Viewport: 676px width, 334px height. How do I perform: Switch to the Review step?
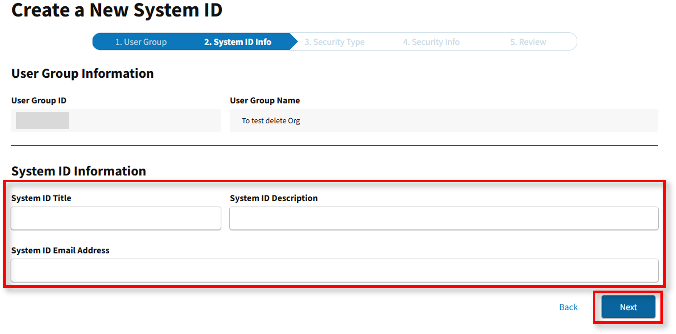[528, 42]
